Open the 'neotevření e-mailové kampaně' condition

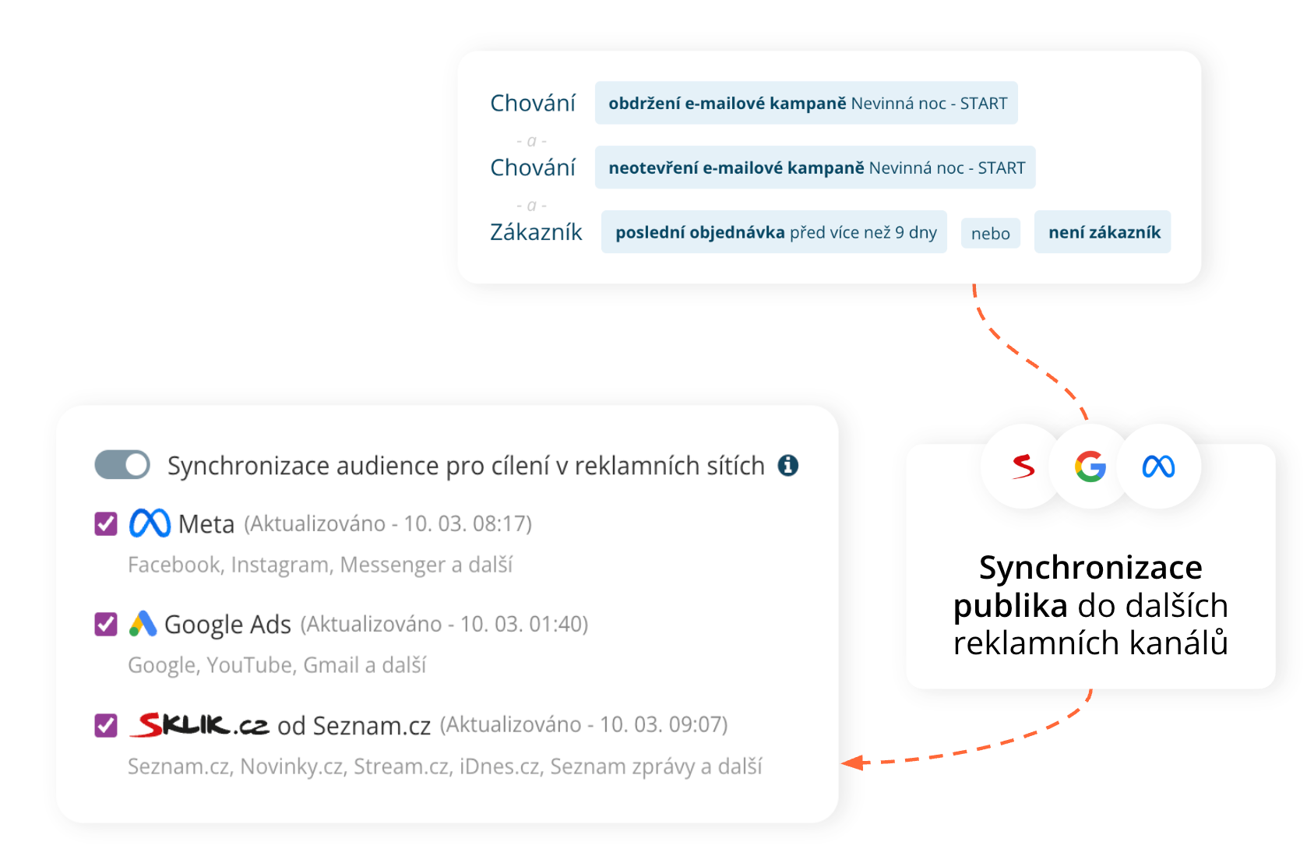(x=815, y=167)
